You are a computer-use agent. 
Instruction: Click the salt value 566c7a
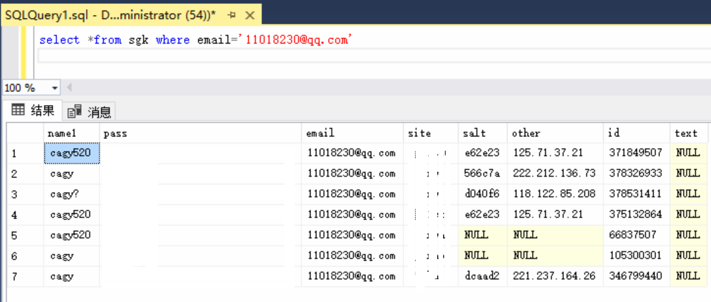coord(483,174)
